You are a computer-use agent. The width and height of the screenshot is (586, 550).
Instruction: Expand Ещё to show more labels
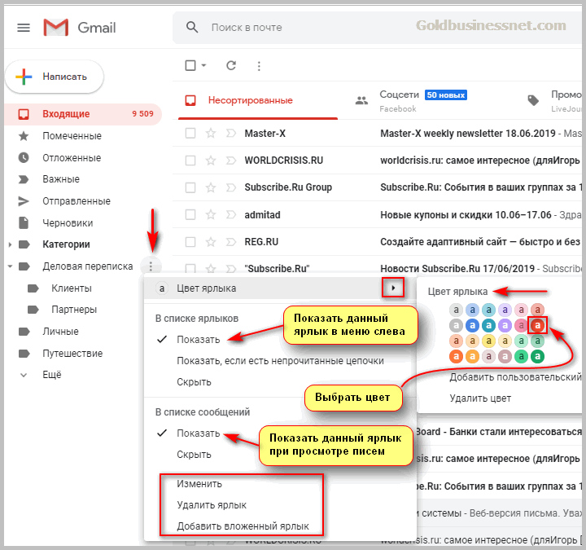pos(52,375)
